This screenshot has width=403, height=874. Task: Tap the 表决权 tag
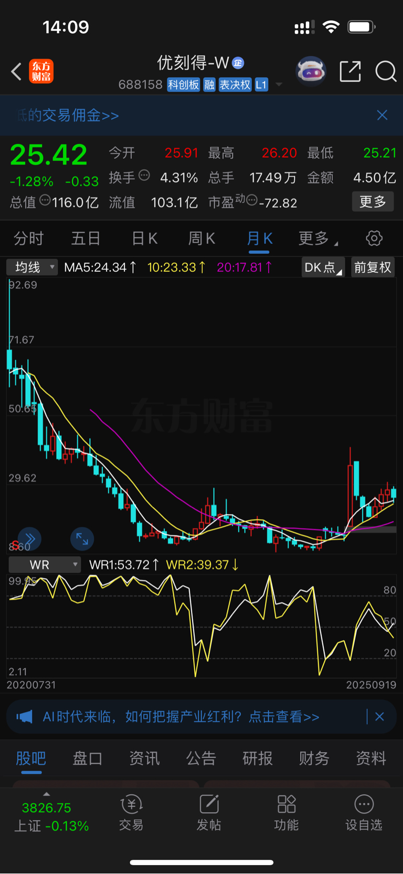pyautogui.click(x=235, y=85)
